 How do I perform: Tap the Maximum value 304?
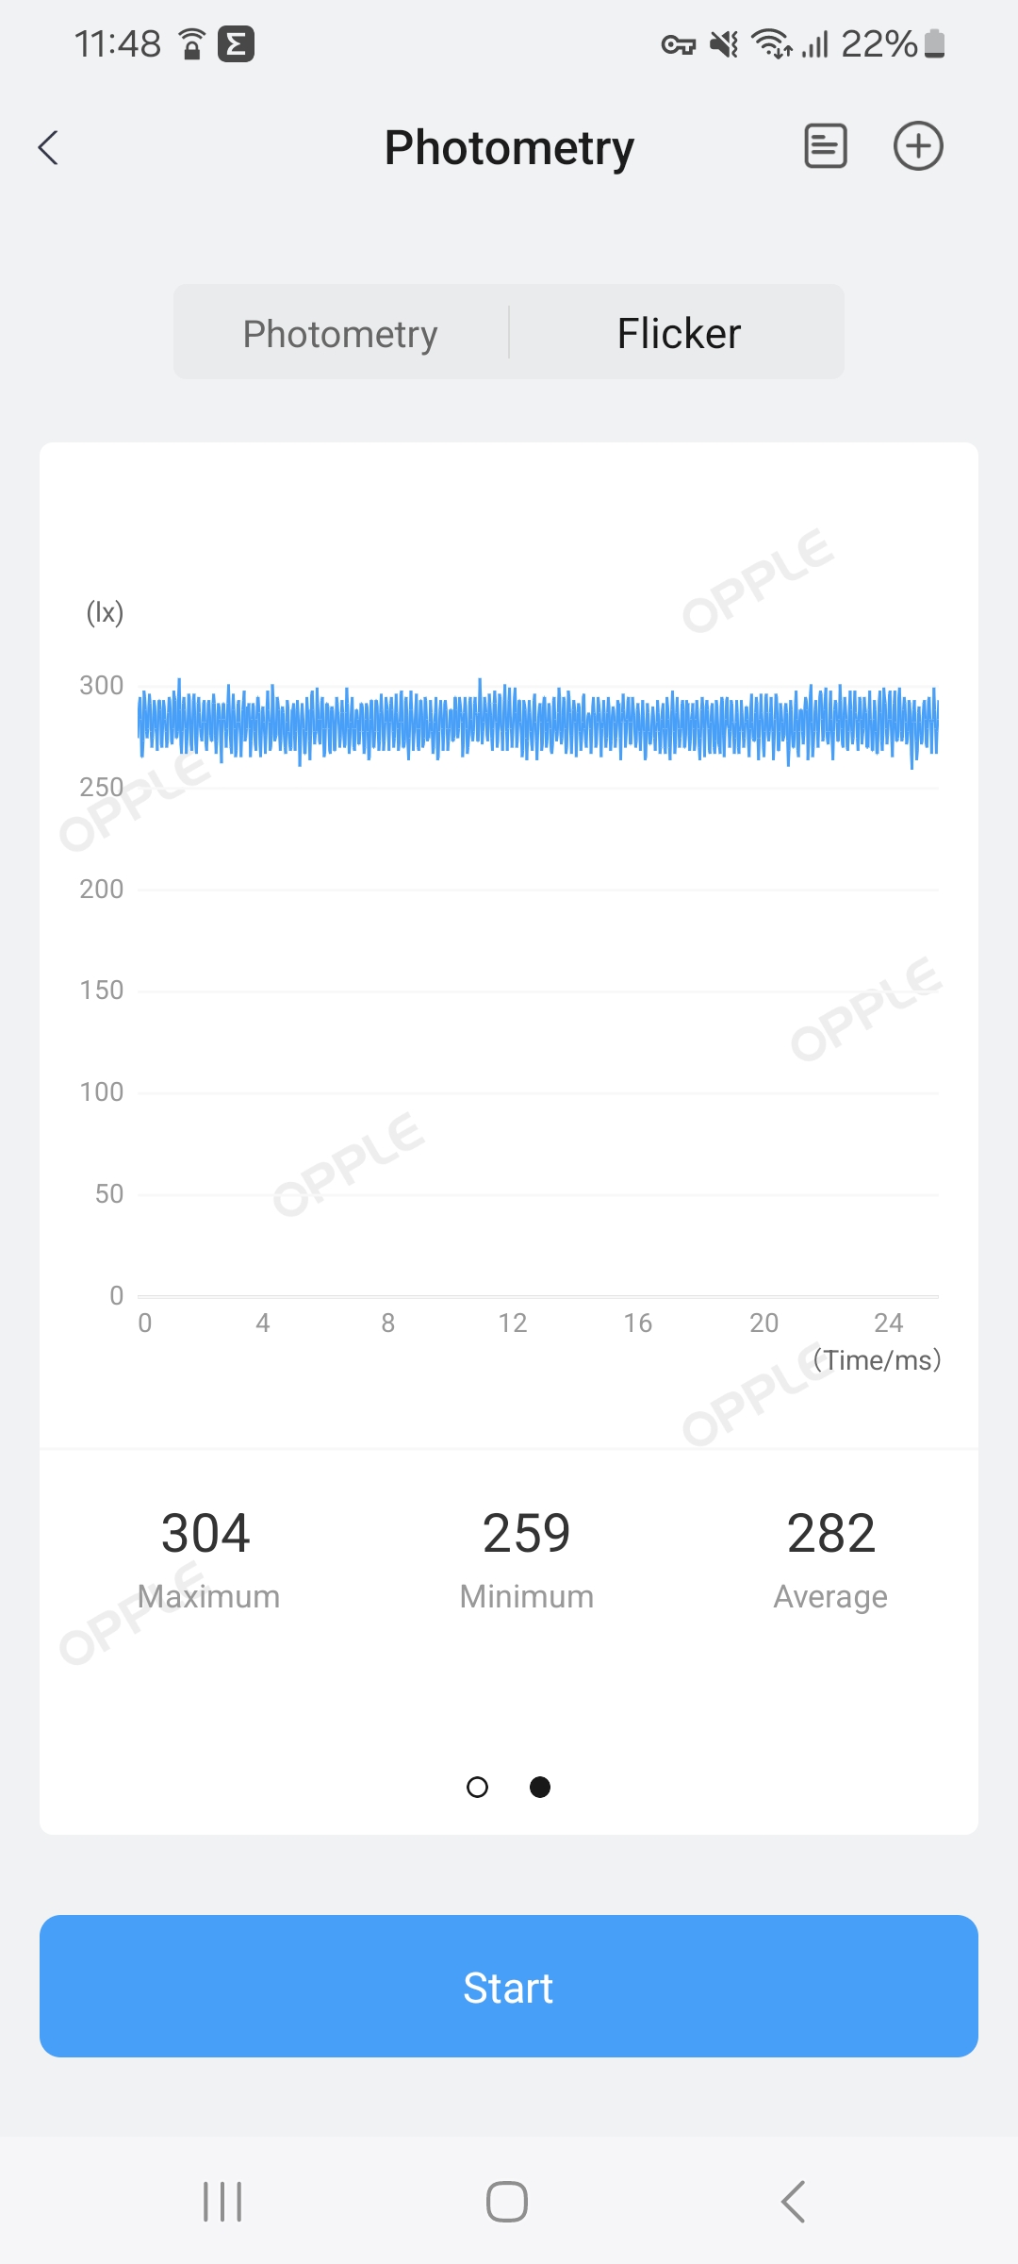coord(205,1533)
